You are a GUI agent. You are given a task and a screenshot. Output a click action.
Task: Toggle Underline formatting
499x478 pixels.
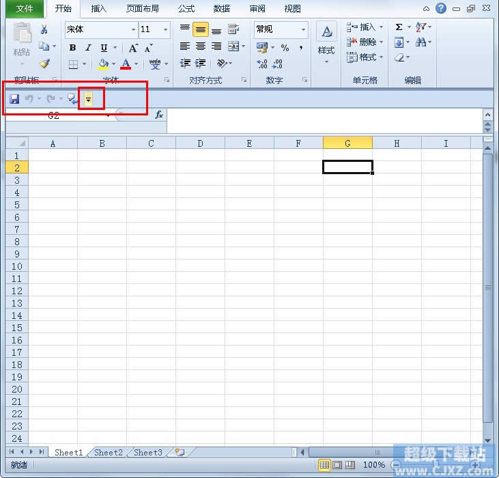click(104, 48)
